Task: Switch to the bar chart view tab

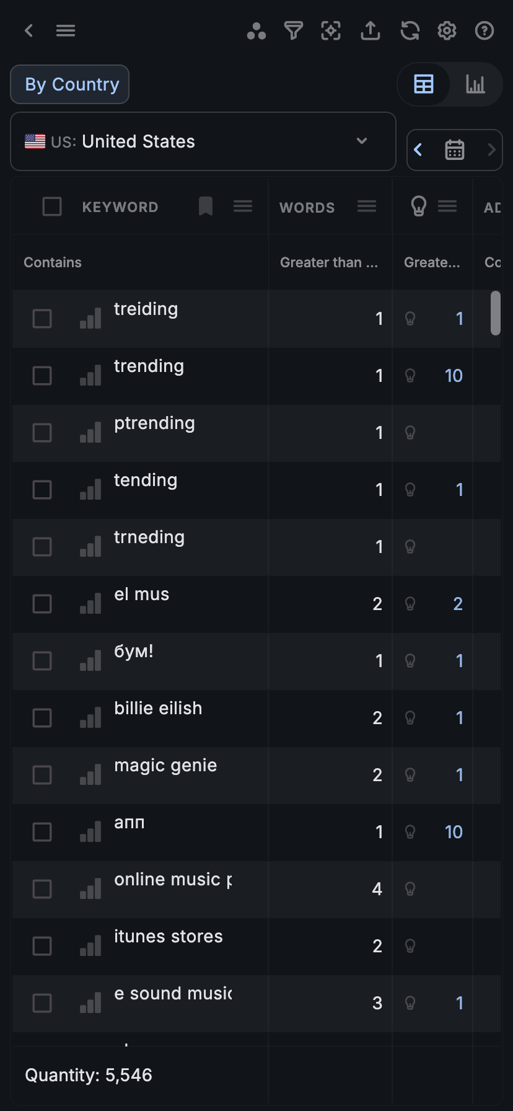Action: (x=475, y=84)
